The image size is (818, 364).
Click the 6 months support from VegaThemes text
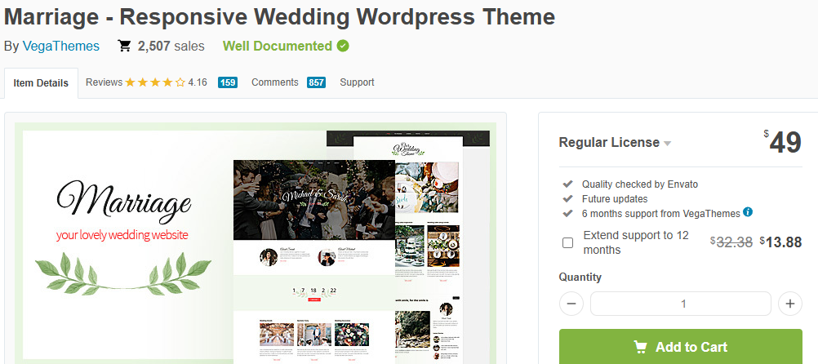pos(661,213)
